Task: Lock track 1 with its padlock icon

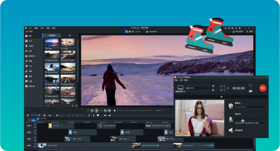Action: (35, 147)
